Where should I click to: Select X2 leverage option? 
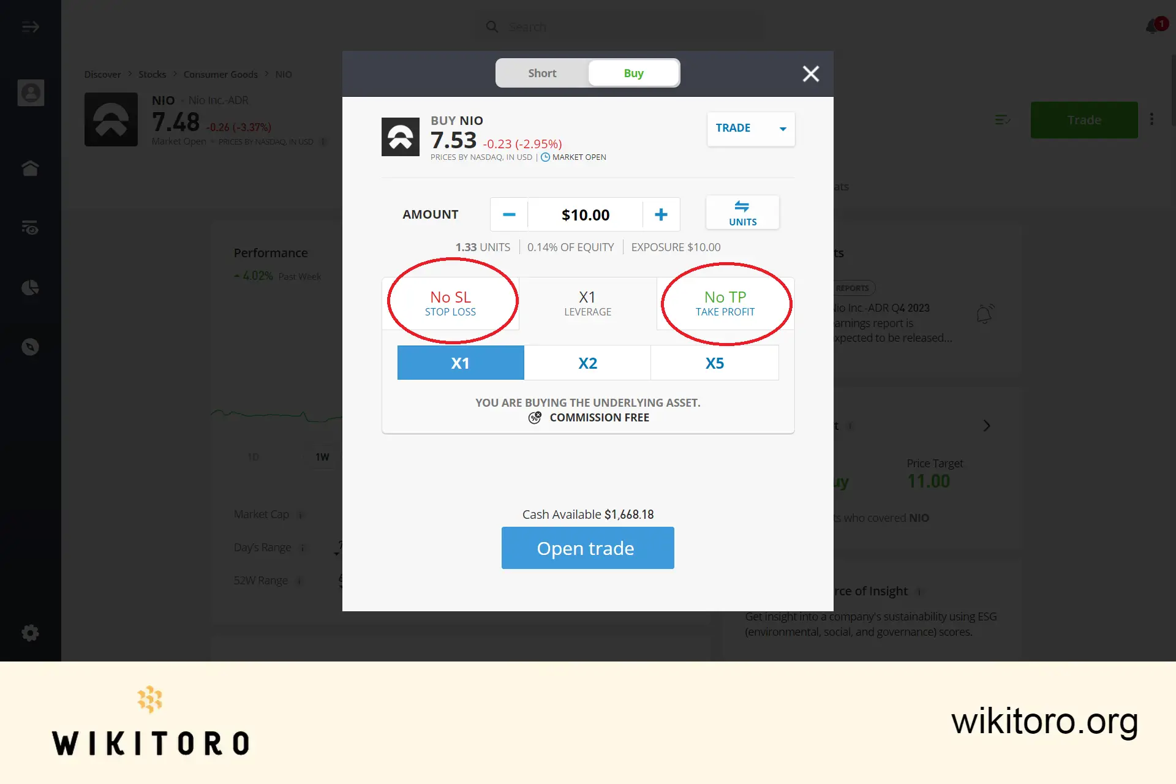point(587,362)
